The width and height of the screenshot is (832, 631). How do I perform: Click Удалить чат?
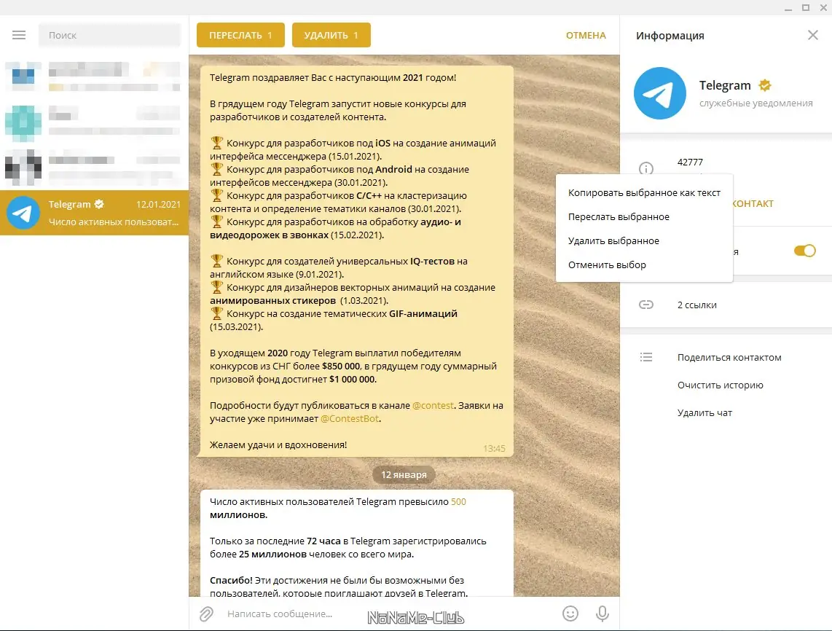point(704,412)
